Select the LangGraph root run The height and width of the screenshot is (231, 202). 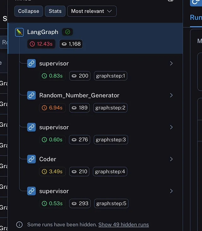(x=95, y=38)
